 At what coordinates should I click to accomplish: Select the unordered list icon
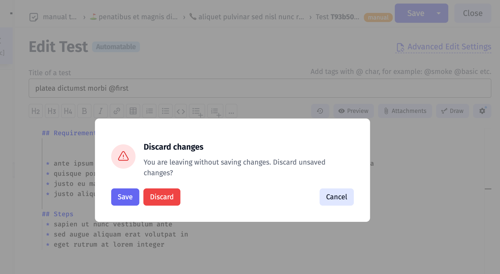click(x=166, y=111)
